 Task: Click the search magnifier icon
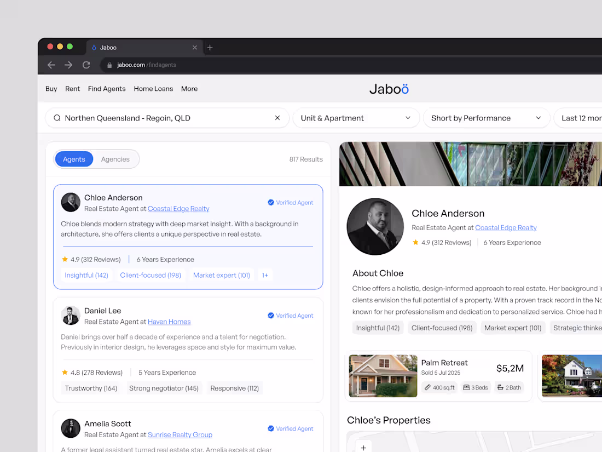coord(57,118)
